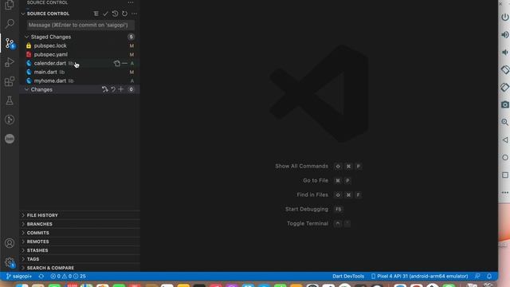Commit staged changes with the checkmark icon
Image resolution: width=510 pixels, height=287 pixels.
tap(105, 14)
